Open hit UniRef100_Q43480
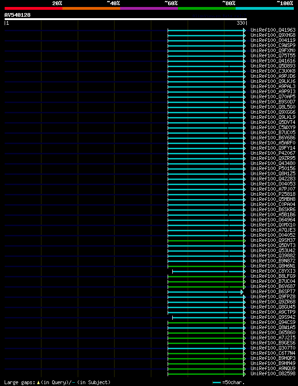This screenshot has height=386, width=298. click(273, 164)
